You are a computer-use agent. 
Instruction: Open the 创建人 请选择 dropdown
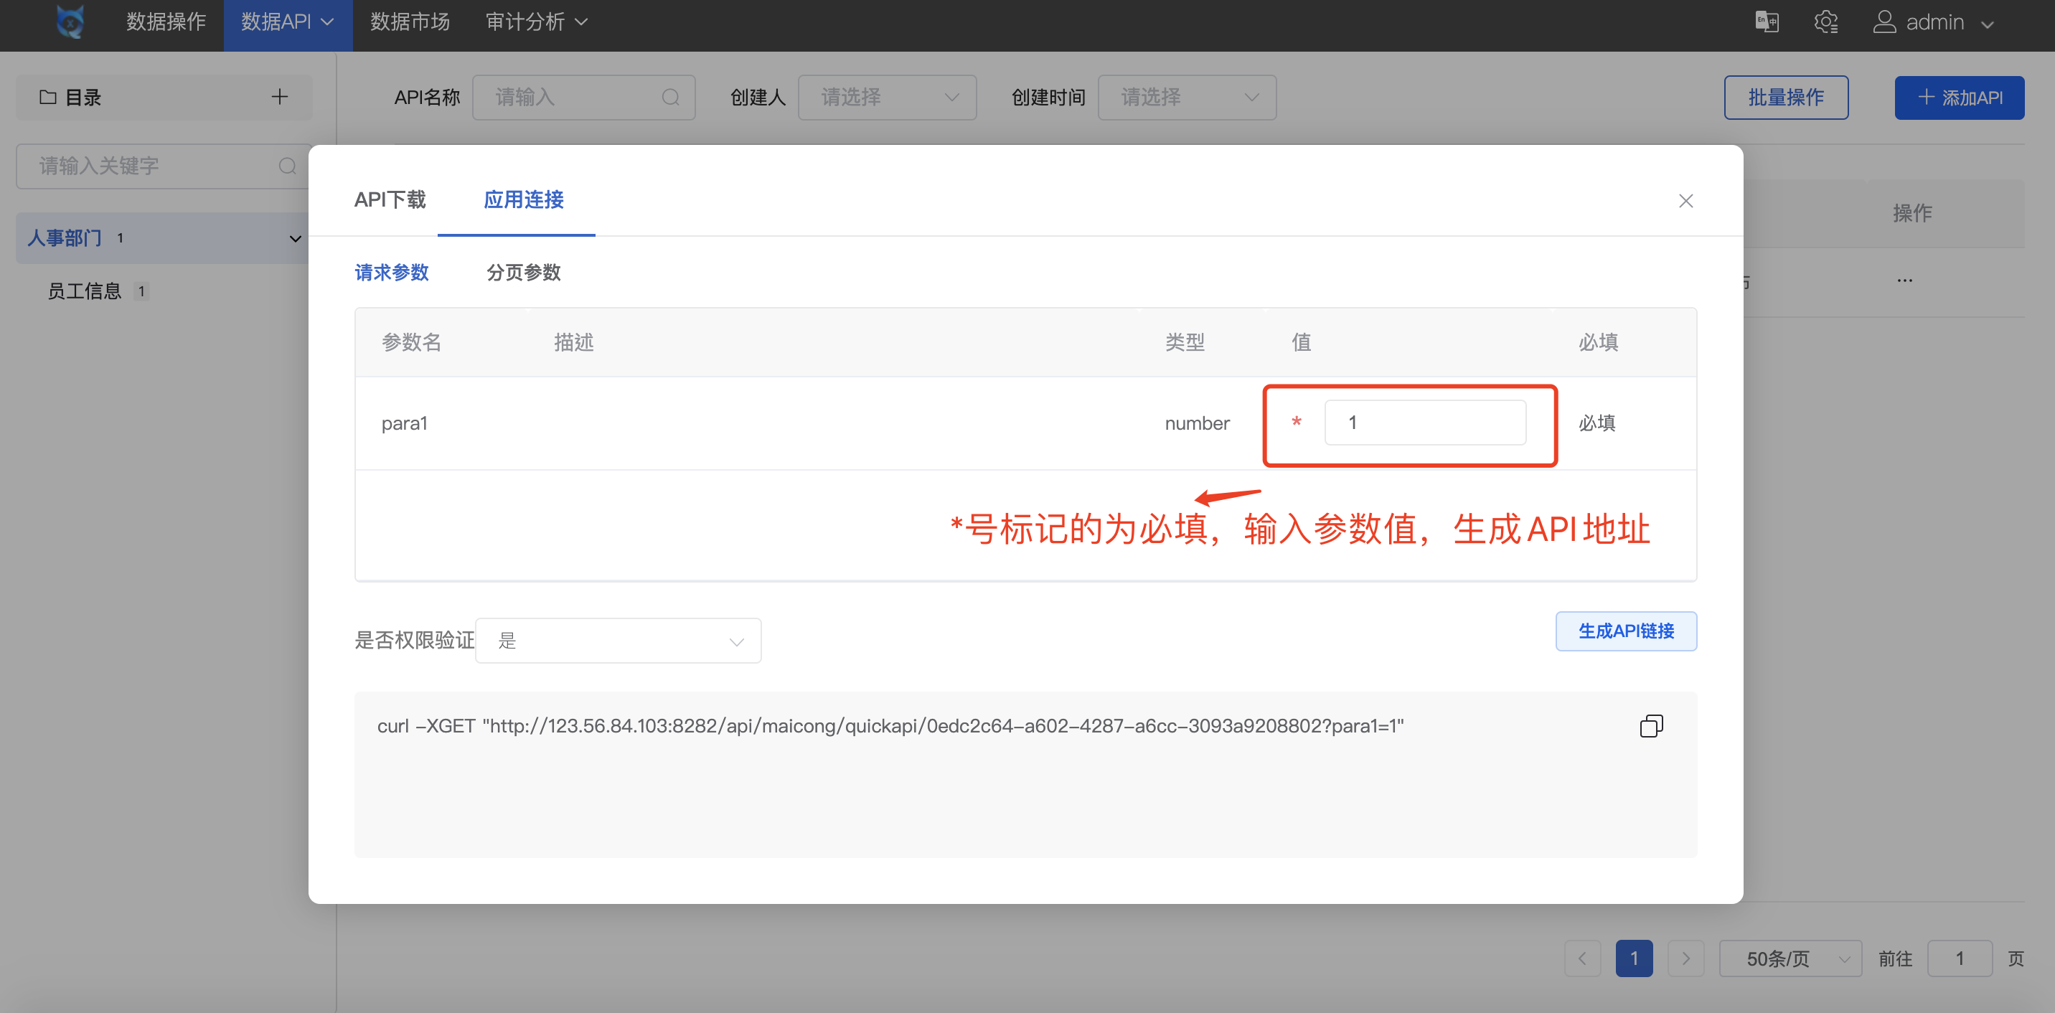point(886,97)
